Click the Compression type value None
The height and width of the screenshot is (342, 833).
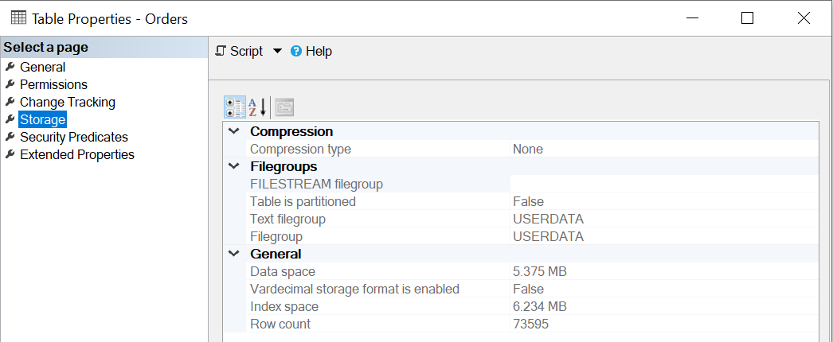click(528, 149)
